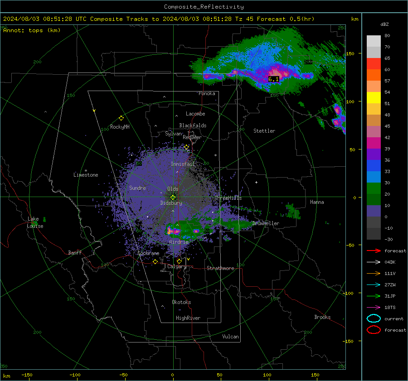Click the purple 10 dBZ legend swatch

pyautogui.click(x=374, y=211)
